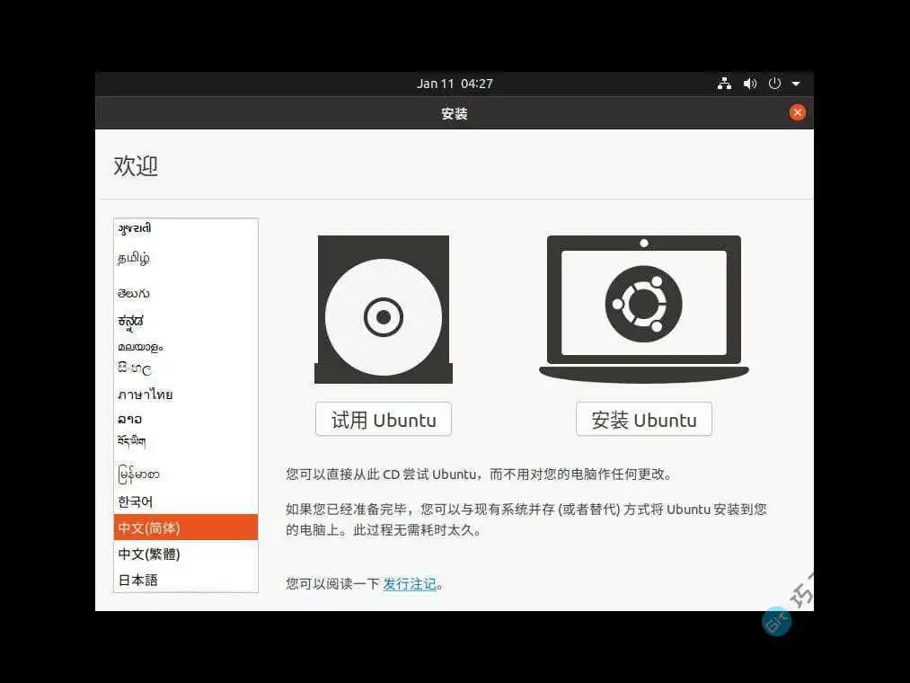
Task: Click the CD disc image
Action: pos(383,309)
